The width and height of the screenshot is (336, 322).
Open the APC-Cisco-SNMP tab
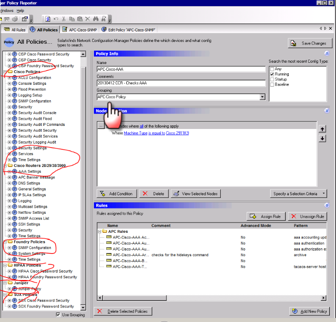pyautogui.click(x=80, y=30)
